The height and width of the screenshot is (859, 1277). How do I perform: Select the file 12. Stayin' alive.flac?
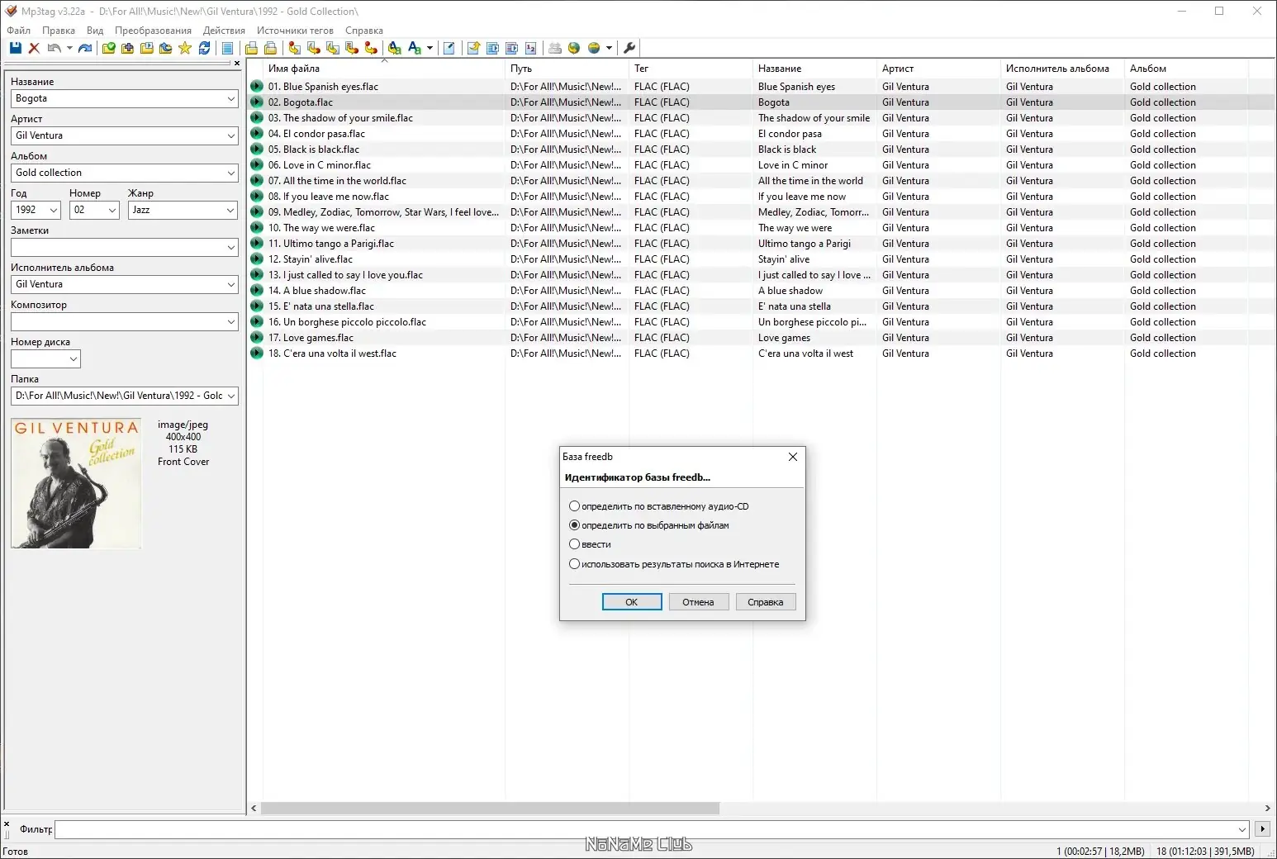click(310, 259)
